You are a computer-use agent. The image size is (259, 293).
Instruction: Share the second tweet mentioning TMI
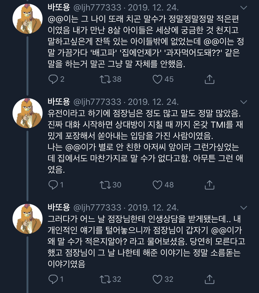point(209,185)
